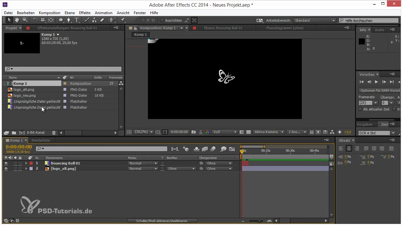Open the Framerate (25) dropdown in Vorschau
The width and height of the screenshot is (402, 226).
[368, 103]
